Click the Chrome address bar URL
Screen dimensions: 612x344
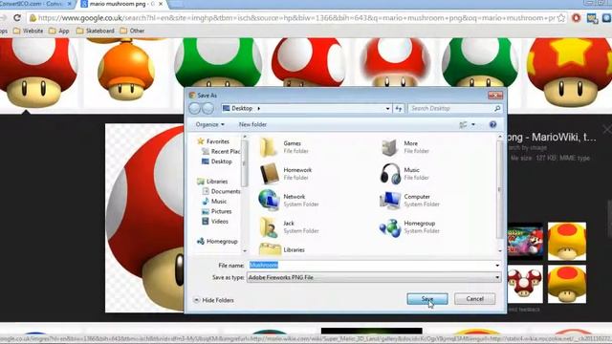pyautogui.click(x=296, y=18)
